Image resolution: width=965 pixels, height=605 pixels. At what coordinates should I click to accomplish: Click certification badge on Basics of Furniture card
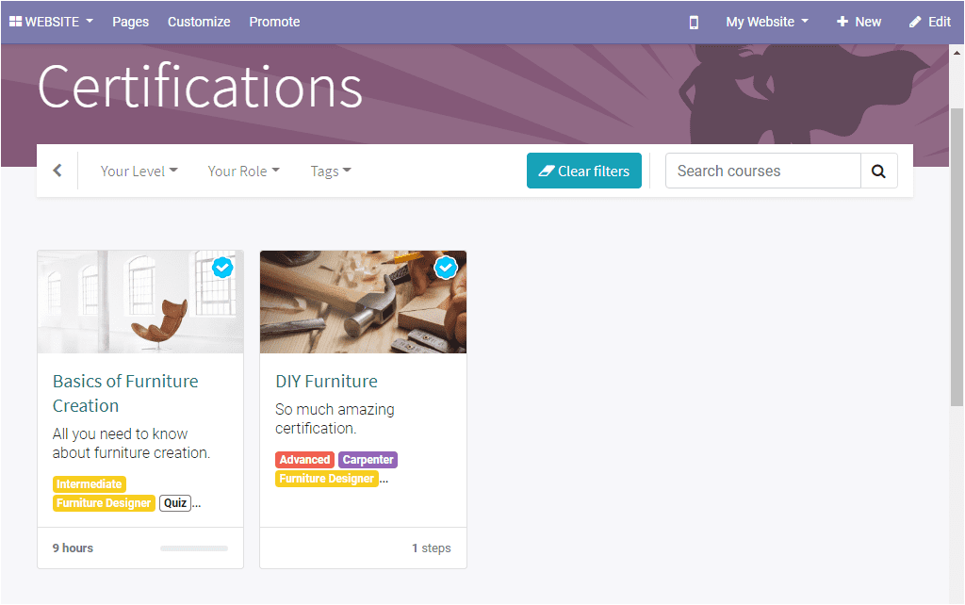click(222, 268)
